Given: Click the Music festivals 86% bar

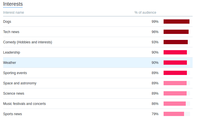Looking at the screenshot, I should click(175, 103).
